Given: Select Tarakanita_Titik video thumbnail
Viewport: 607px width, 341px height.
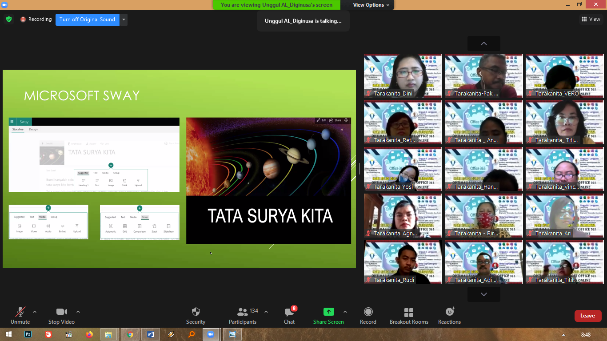Looking at the screenshot, I should point(565,262).
